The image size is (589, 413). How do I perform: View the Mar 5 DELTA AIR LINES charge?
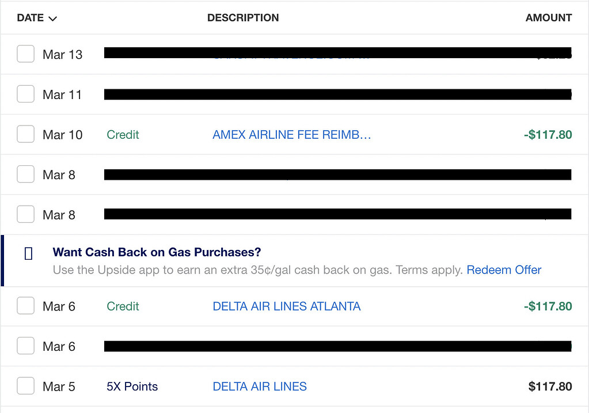pyautogui.click(x=260, y=387)
